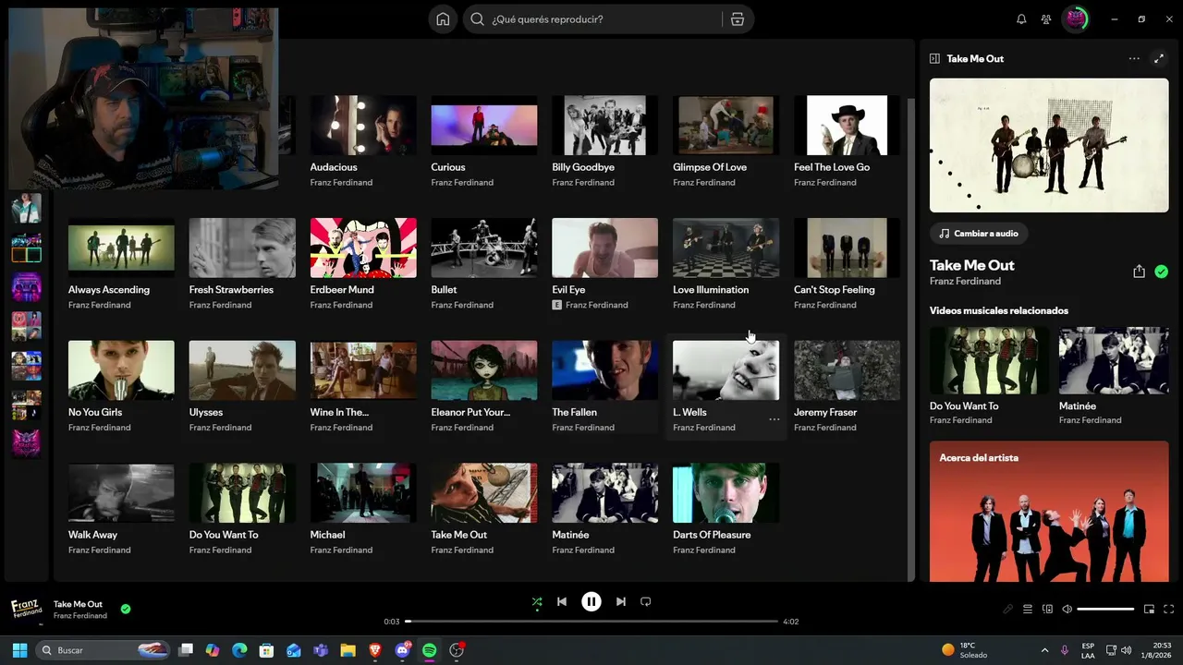Open Task View from the taskbar
The width and height of the screenshot is (1183, 665).
point(186,650)
